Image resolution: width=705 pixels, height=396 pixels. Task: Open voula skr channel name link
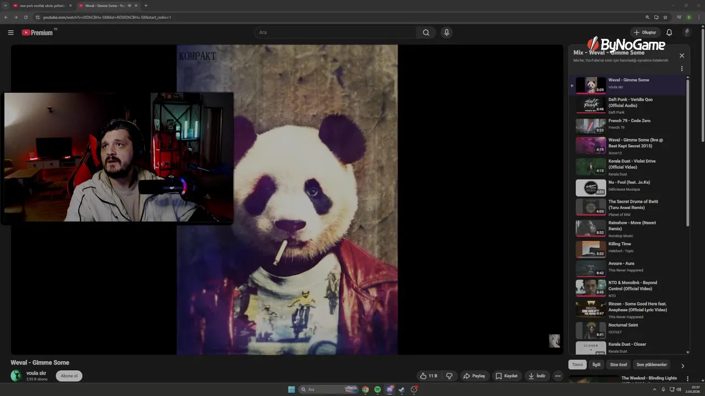click(x=36, y=373)
